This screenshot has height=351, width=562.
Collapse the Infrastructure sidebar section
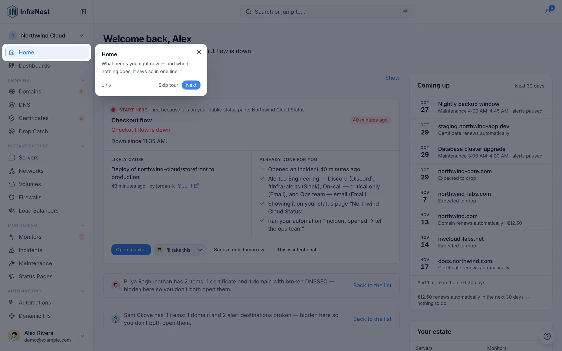tap(83, 146)
